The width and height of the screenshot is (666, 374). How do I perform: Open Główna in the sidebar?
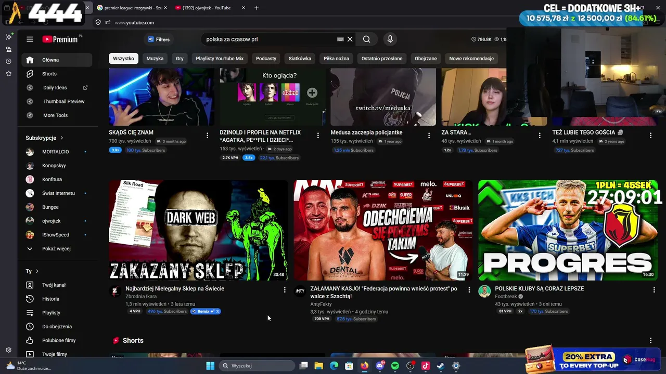click(x=57, y=60)
